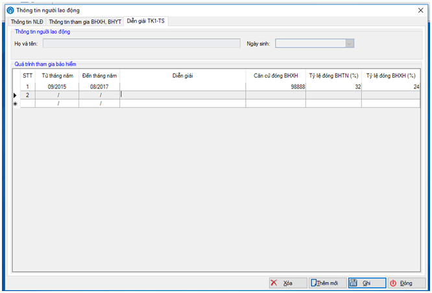Click the Diễn giải cell in row 2

[x=182, y=95]
